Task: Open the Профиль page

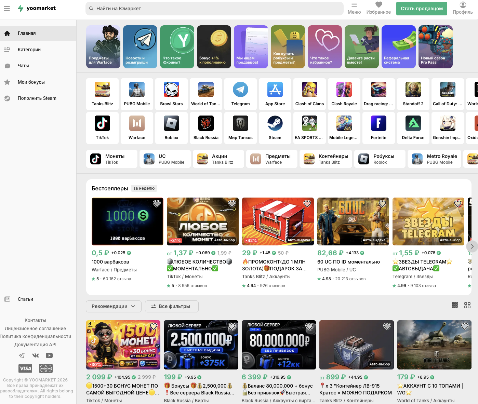Action: 463,9
